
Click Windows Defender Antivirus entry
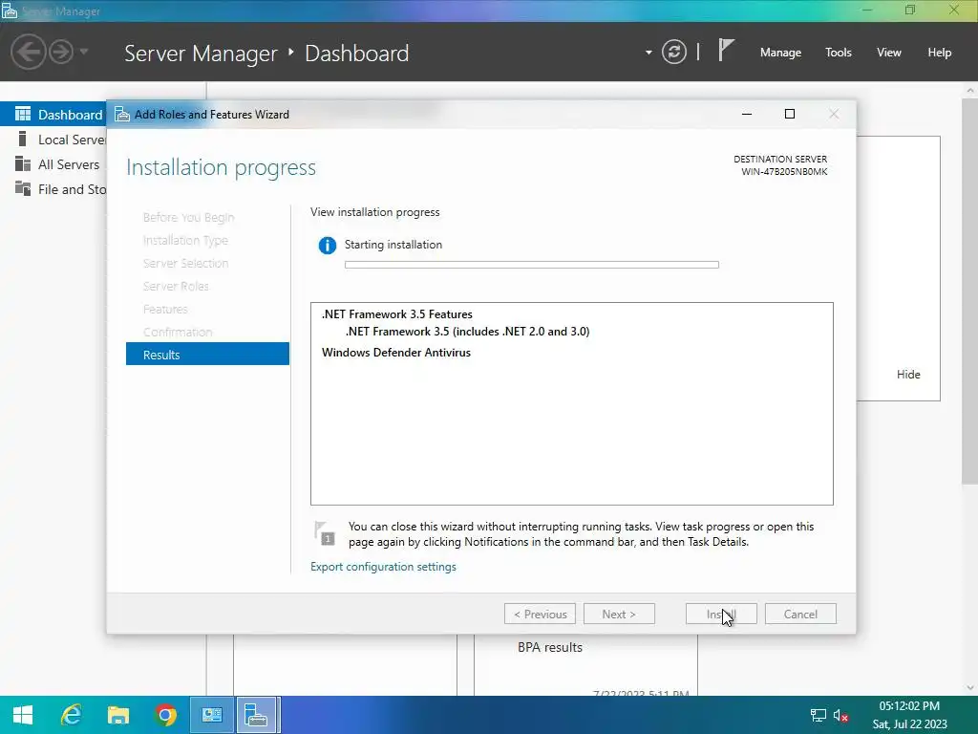pyautogui.click(x=396, y=353)
